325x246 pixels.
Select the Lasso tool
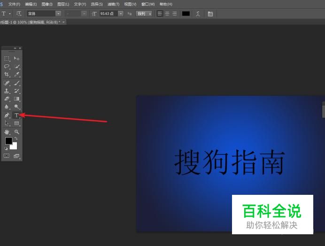tap(7, 67)
